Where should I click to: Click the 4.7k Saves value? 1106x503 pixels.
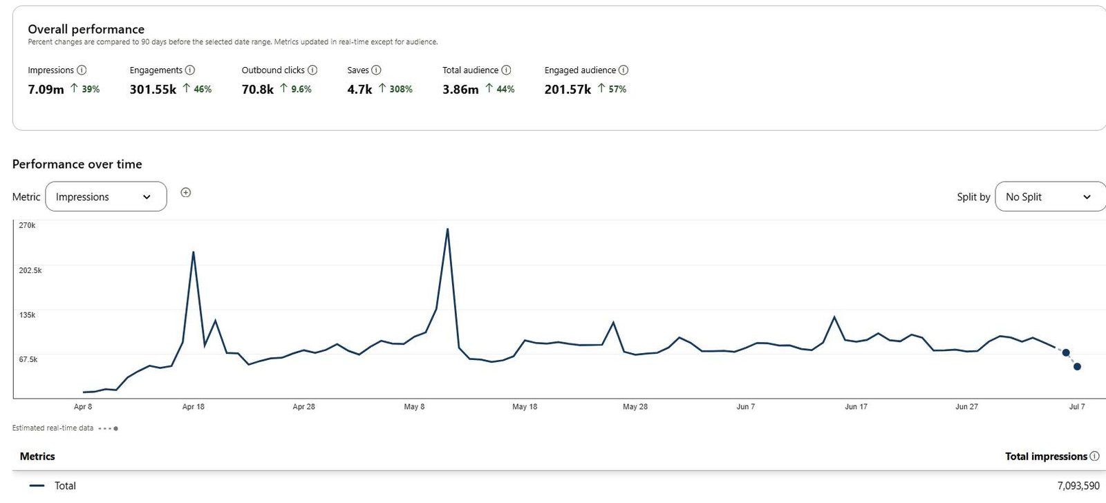pyautogui.click(x=359, y=89)
